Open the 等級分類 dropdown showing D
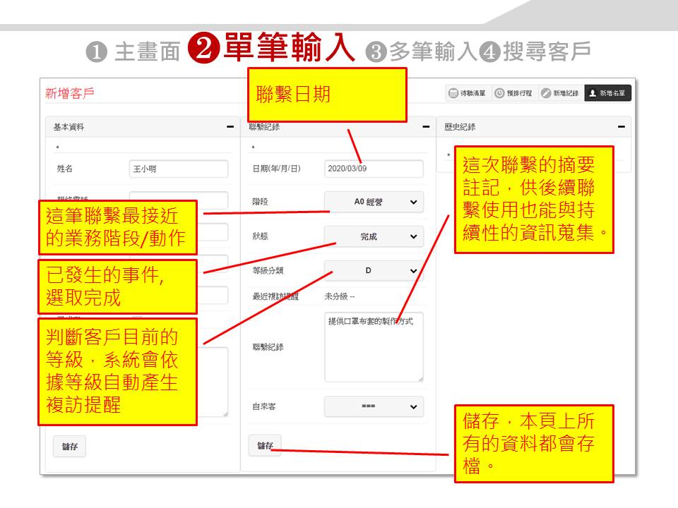 (x=374, y=270)
